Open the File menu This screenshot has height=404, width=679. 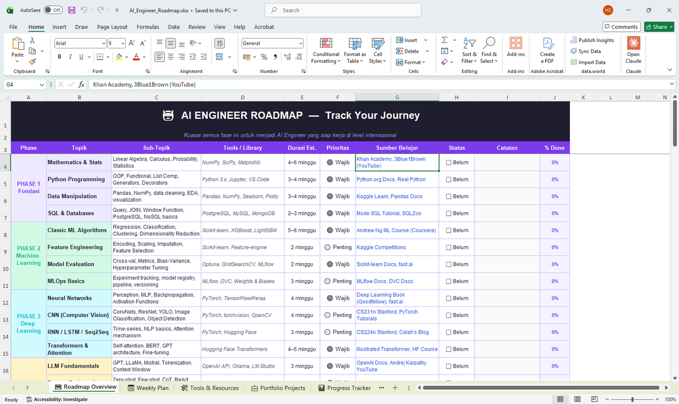(x=14, y=27)
